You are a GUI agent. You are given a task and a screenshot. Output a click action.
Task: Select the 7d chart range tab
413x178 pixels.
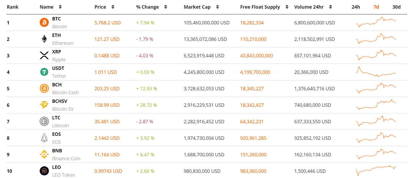click(376, 7)
